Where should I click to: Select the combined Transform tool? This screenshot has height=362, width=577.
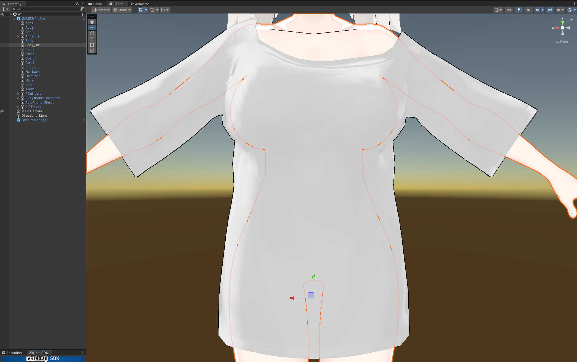point(92,51)
